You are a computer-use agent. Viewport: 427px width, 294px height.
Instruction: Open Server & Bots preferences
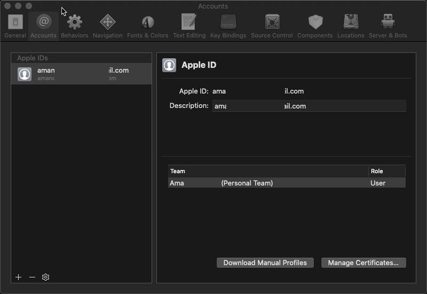pos(388,26)
